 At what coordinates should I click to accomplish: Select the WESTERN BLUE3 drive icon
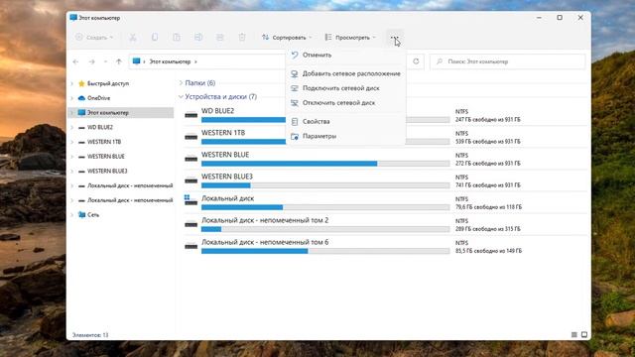pyautogui.click(x=191, y=180)
